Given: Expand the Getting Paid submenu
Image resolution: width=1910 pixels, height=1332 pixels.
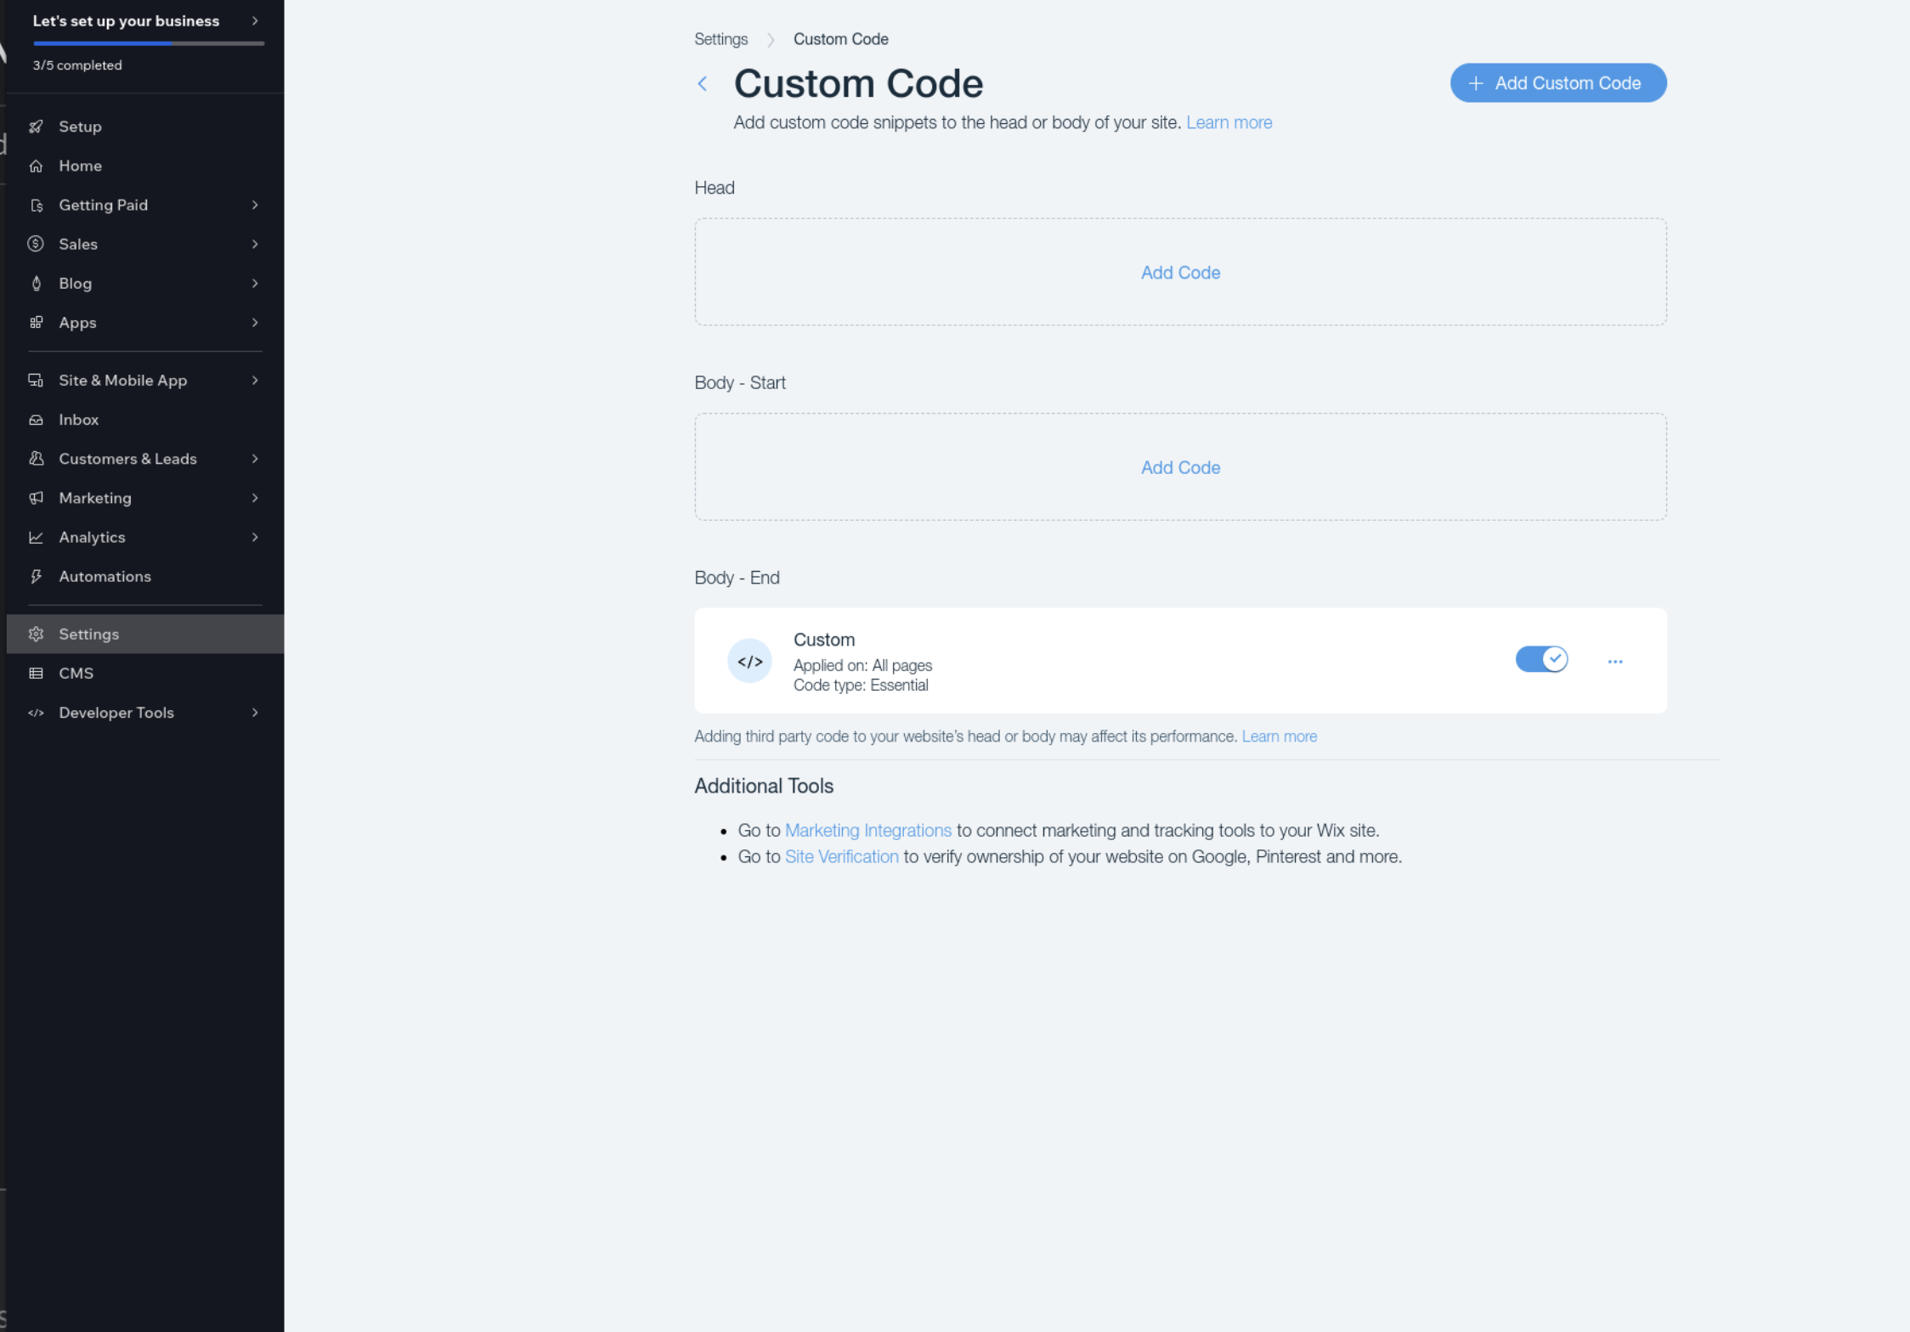Looking at the screenshot, I should 254,205.
